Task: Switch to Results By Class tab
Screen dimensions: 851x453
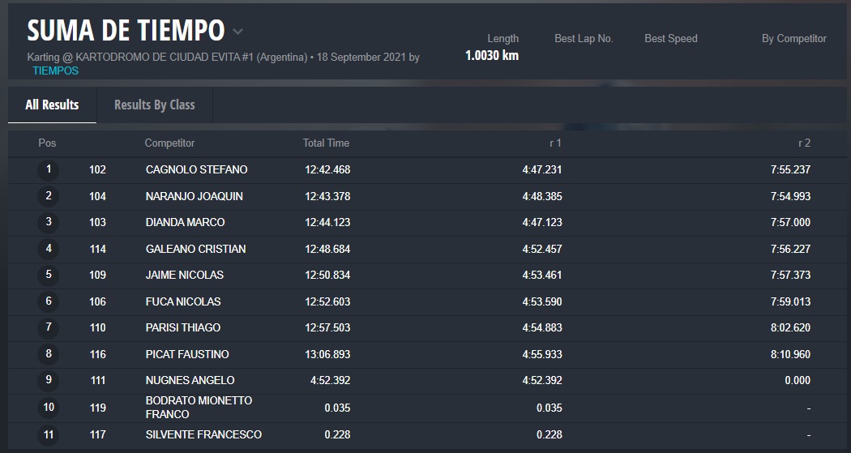Action: tap(154, 105)
